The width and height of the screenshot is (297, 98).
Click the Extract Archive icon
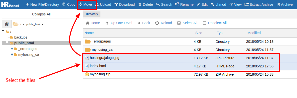click(247, 4)
